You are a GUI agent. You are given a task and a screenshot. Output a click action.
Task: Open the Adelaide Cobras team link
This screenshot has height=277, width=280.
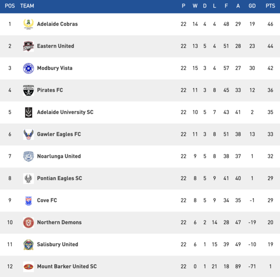[x=57, y=24]
